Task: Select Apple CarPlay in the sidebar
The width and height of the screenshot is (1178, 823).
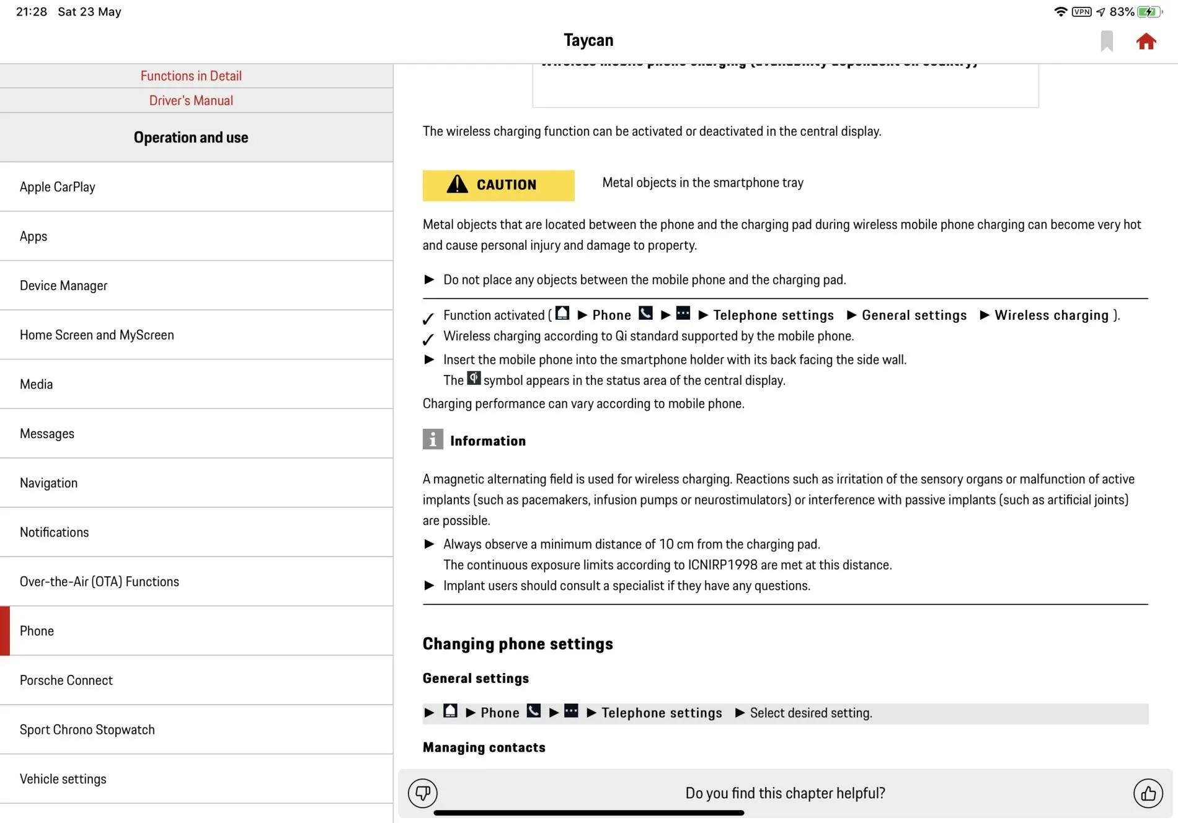Action: (x=197, y=187)
